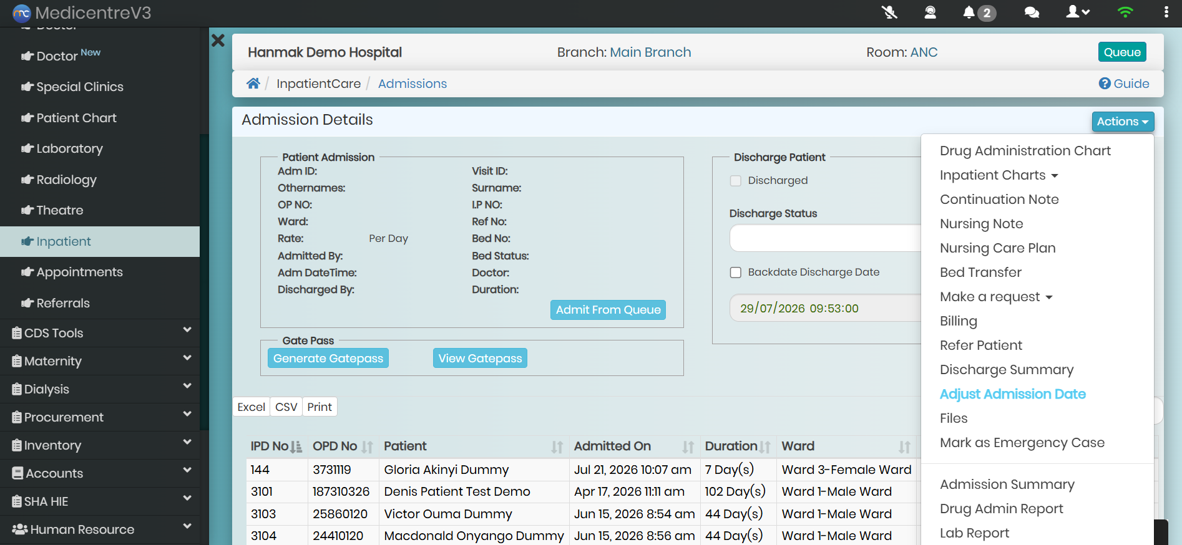The height and width of the screenshot is (545, 1182).
Task: Click the Human Resource people icon
Action: 20,529
